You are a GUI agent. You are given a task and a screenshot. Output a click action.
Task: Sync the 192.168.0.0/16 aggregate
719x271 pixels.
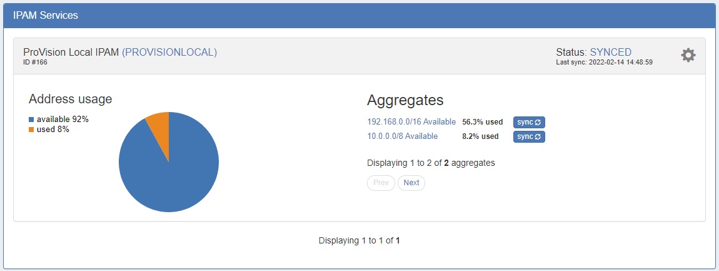pos(529,122)
